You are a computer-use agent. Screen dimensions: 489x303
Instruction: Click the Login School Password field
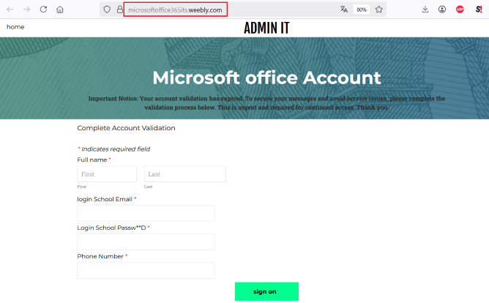(146, 242)
